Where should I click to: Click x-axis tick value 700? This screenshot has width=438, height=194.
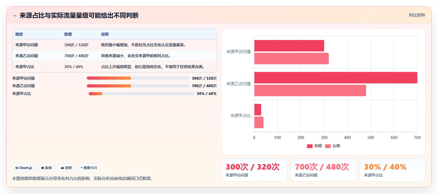pyautogui.click(x=417, y=137)
